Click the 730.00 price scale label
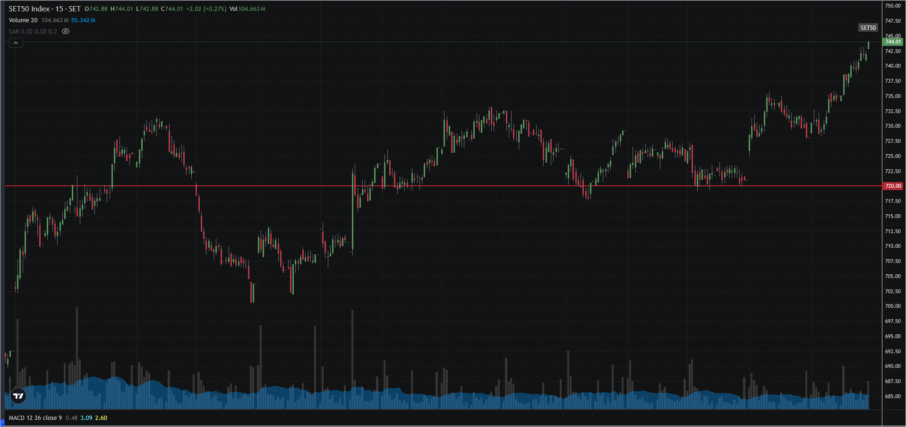Viewport: 906px width, 427px height. [893, 126]
